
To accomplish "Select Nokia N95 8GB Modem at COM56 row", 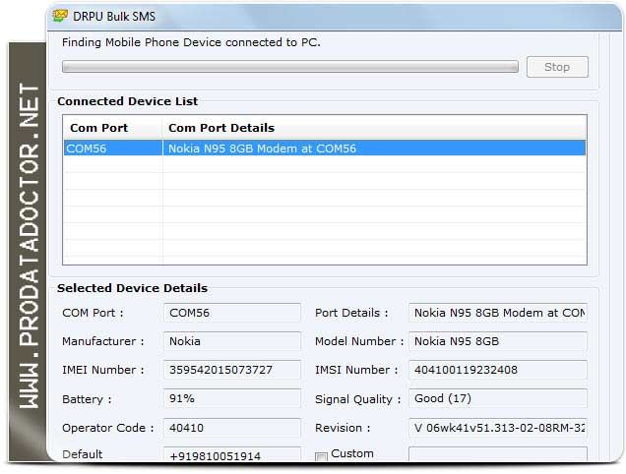I will pos(325,148).
